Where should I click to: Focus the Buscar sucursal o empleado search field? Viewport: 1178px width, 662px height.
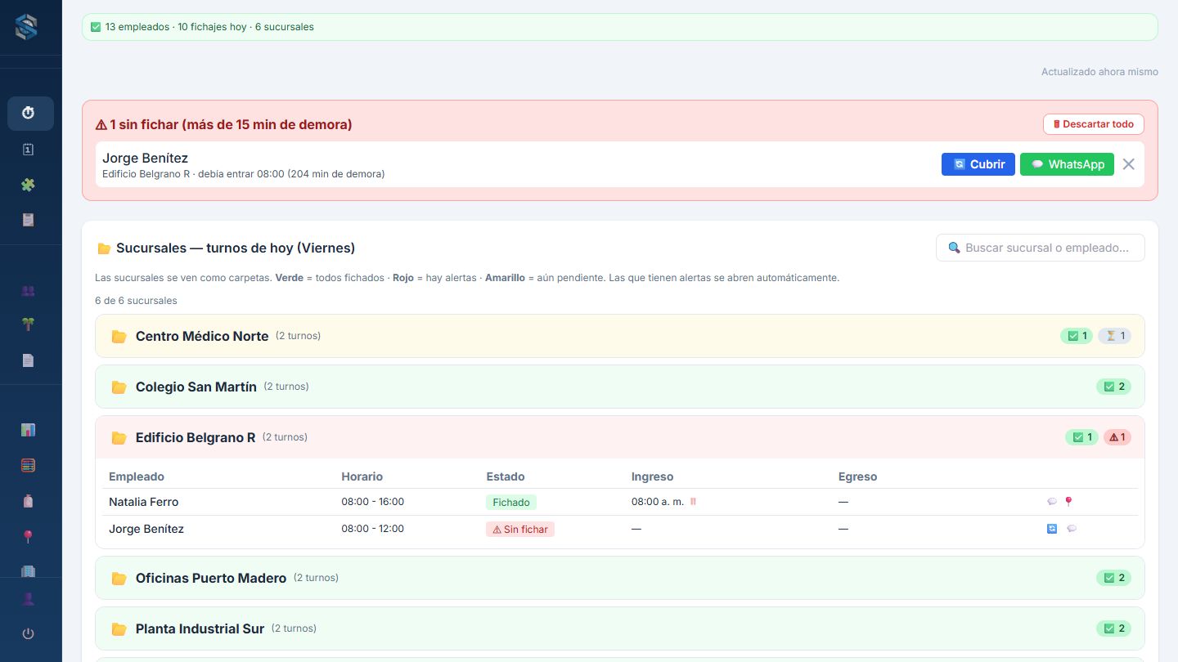pyautogui.click(x=1041, y=248)
